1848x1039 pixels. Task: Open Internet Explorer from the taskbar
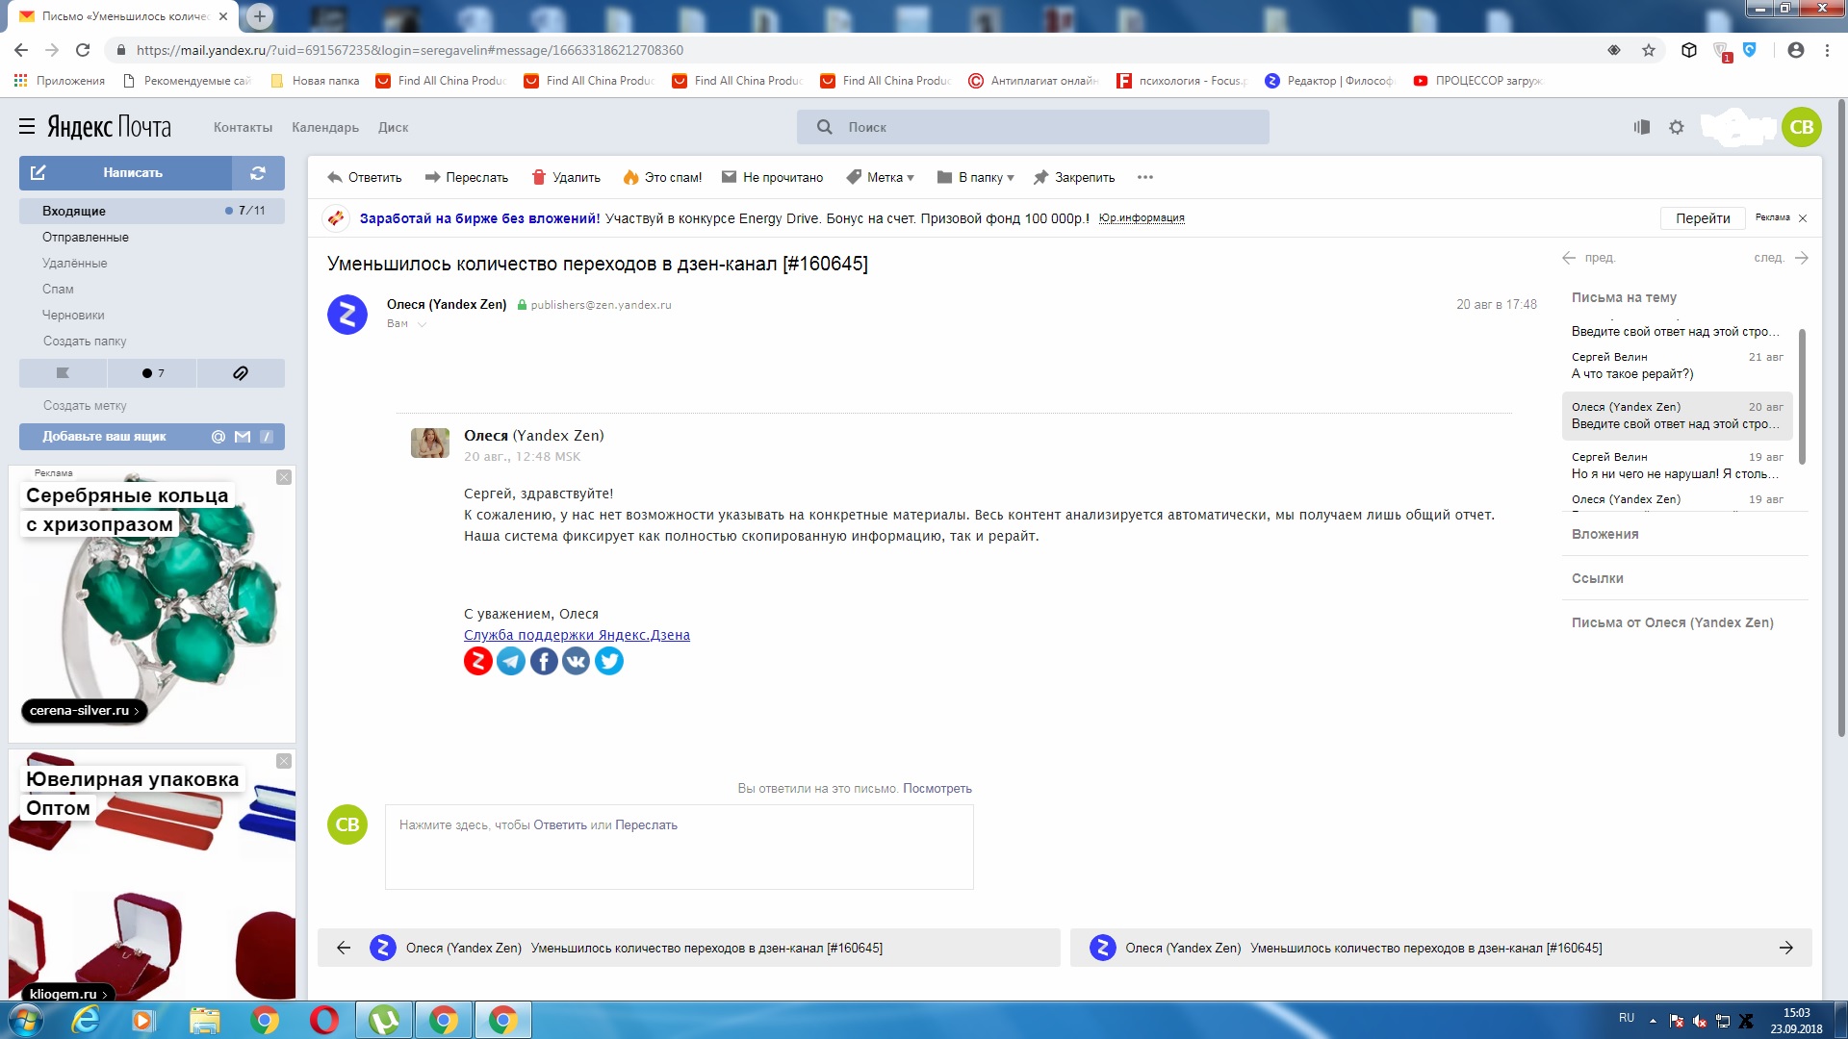[x=86, y=1020]
